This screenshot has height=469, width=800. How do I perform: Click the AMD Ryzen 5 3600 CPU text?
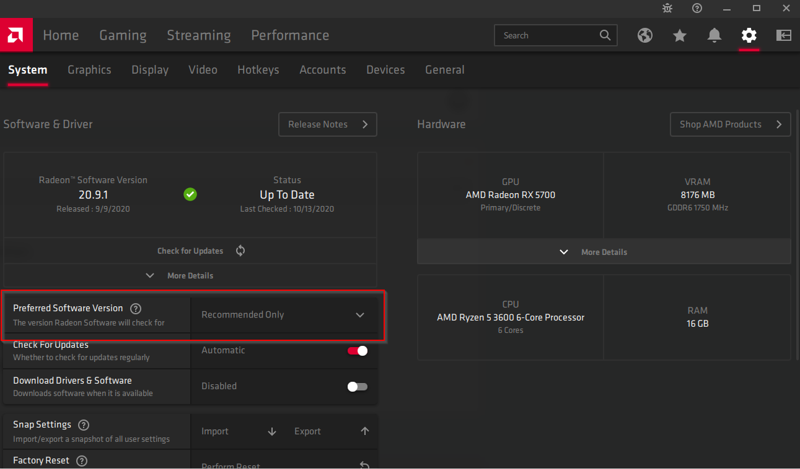tap(511, 317)
